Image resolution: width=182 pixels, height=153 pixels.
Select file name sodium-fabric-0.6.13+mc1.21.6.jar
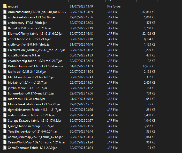click(32, 115)
